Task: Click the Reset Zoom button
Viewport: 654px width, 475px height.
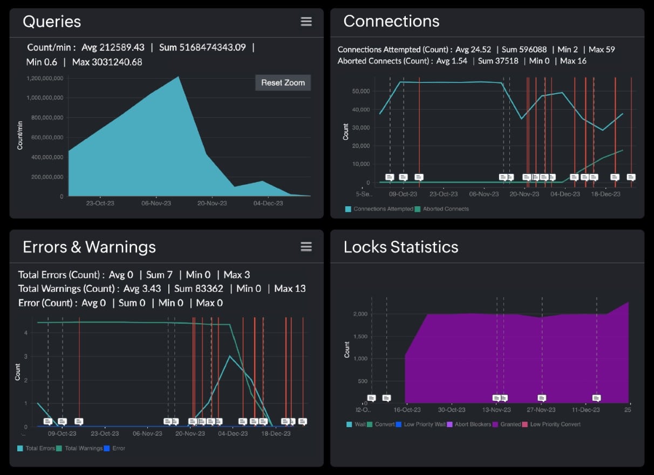Action: (x=283, y=82)
